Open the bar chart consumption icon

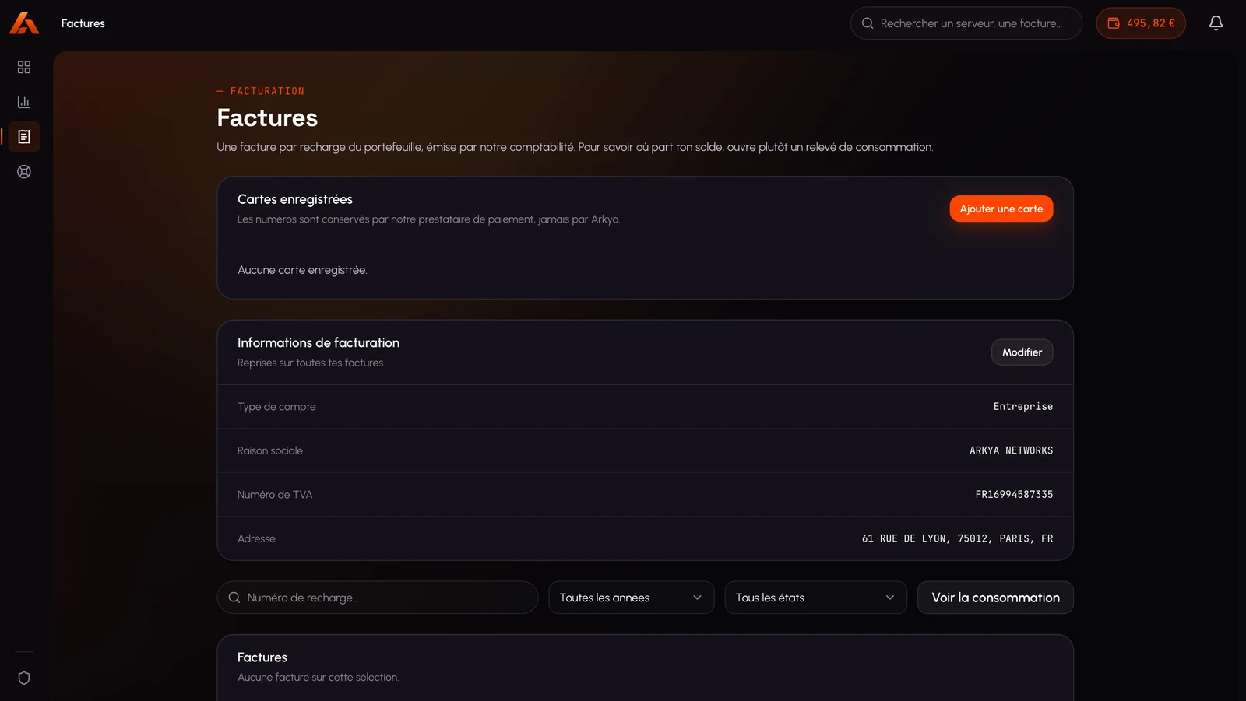(x=24, y=102)
